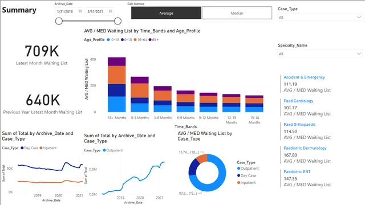Click the value 167.89 under Paediatric Dermatology
The height and width of the screenshot is (205, 365).
point(290,155)
